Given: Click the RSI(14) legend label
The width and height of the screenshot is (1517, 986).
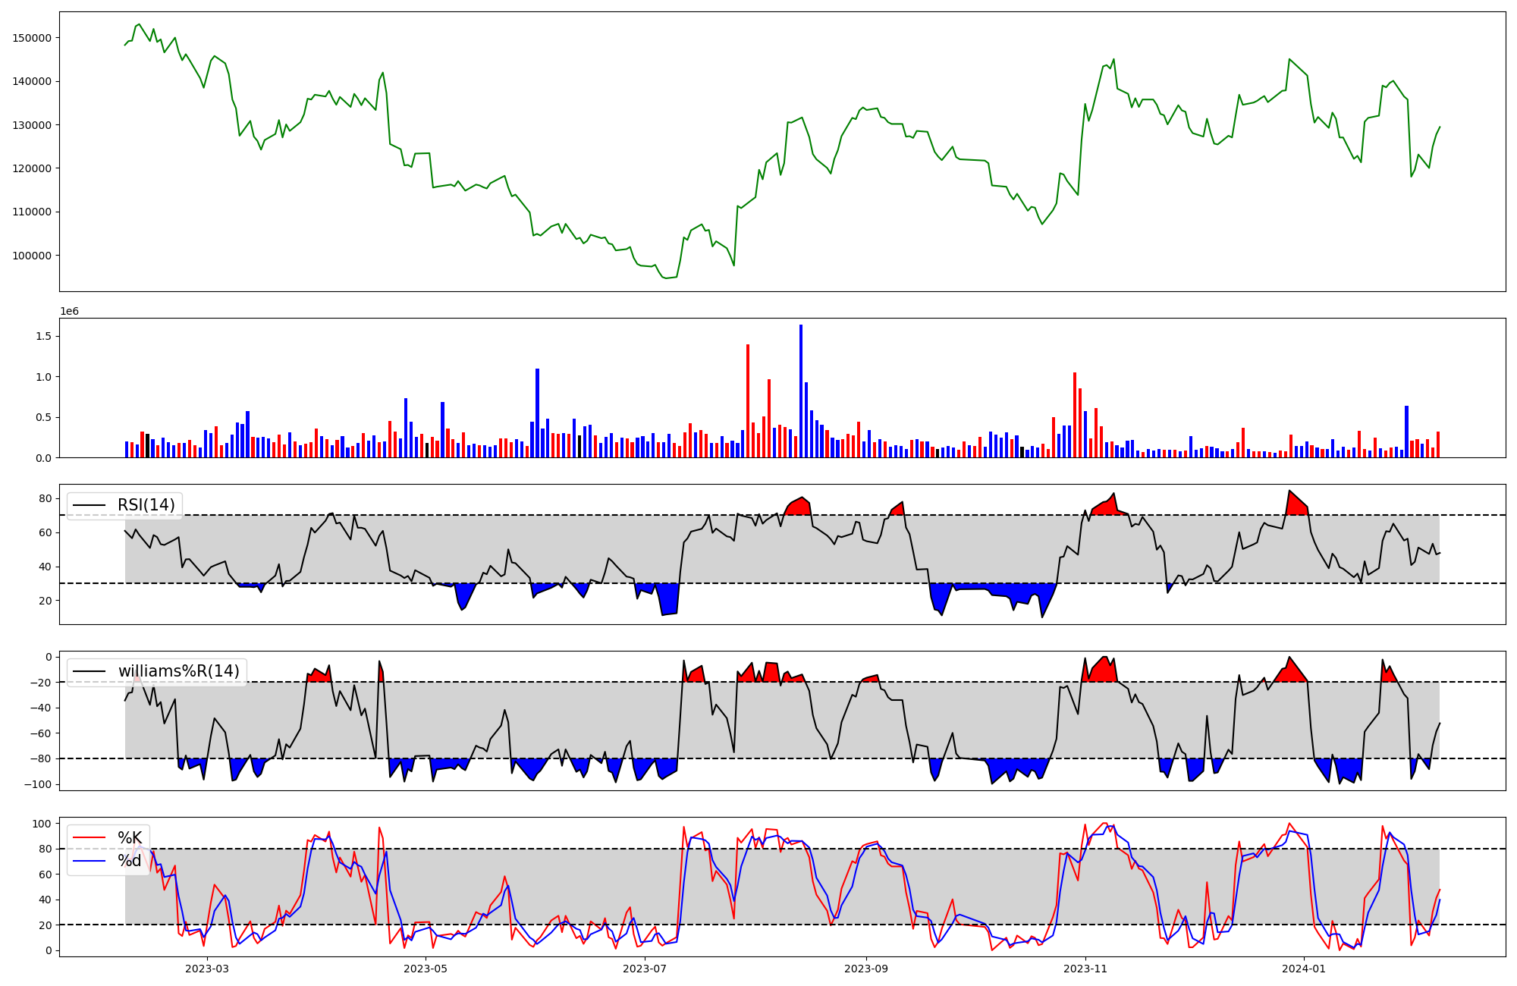Looking at the screenshot, I should pyautogui.click(x=146, y=505).
